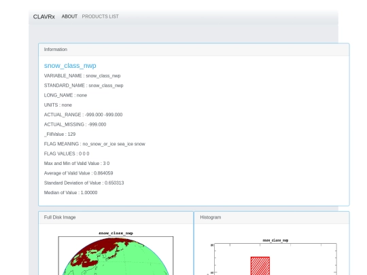
Task: Open the histogram chart with red bar
Action: tap(271, 257)
